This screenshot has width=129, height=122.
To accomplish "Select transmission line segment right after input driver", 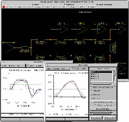I will click(x=25, y=47).
